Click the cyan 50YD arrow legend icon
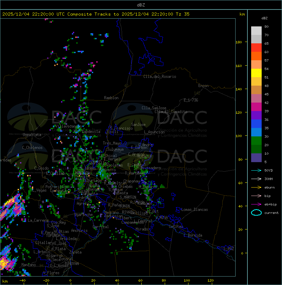282x285 pixels. tap(256, 170)
